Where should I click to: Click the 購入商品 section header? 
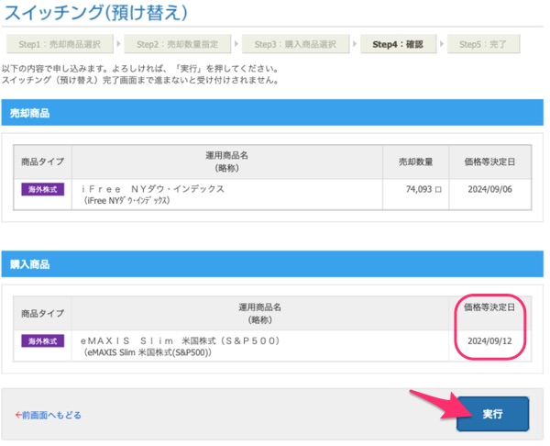tap(272, 264)
